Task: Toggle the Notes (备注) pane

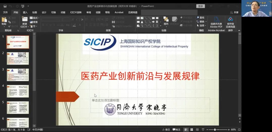Action: click(x=166, y=129)
